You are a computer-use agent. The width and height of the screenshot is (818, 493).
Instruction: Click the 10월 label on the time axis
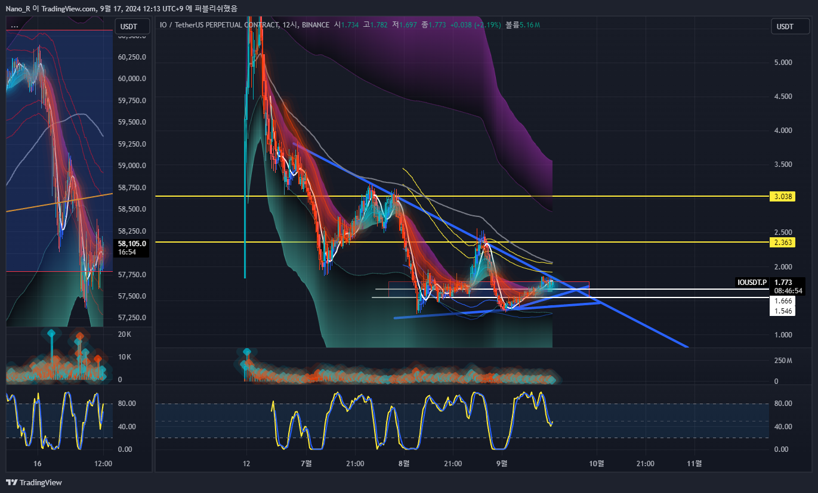[x=597, y=463]
